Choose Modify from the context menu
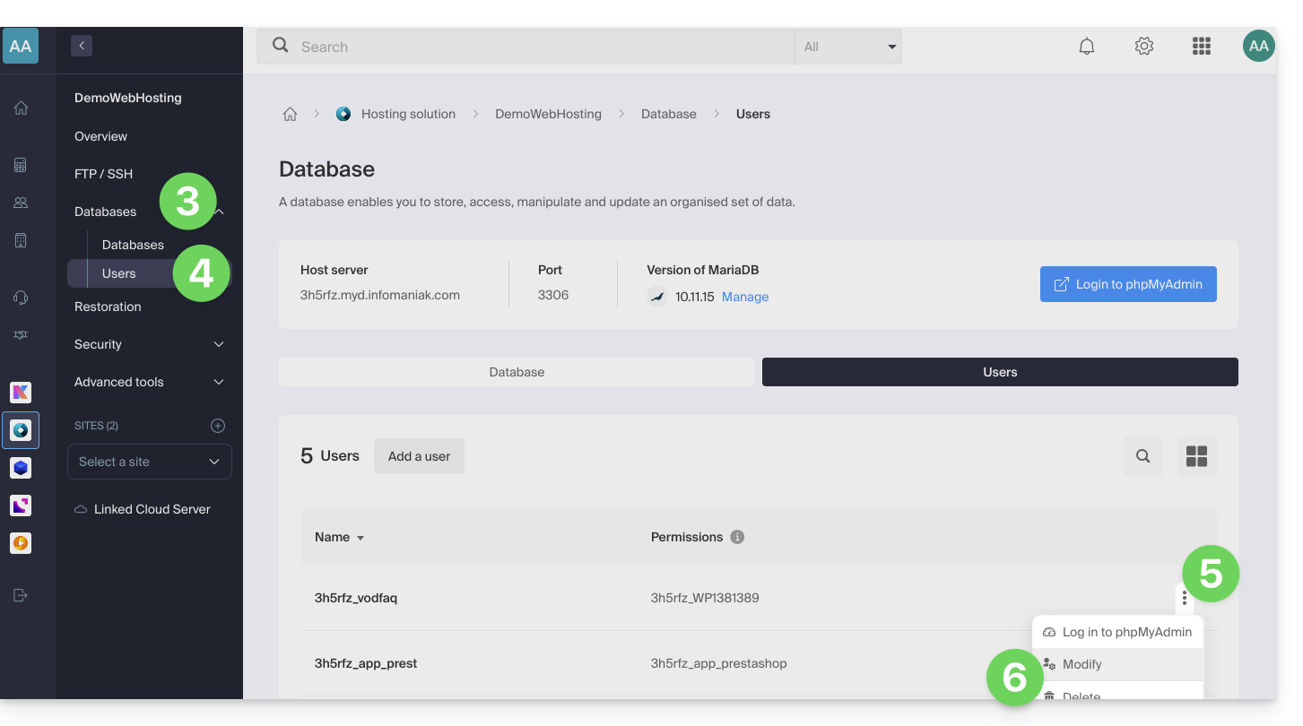This screenshot has width=1303, height=726. click(1081, 664)
